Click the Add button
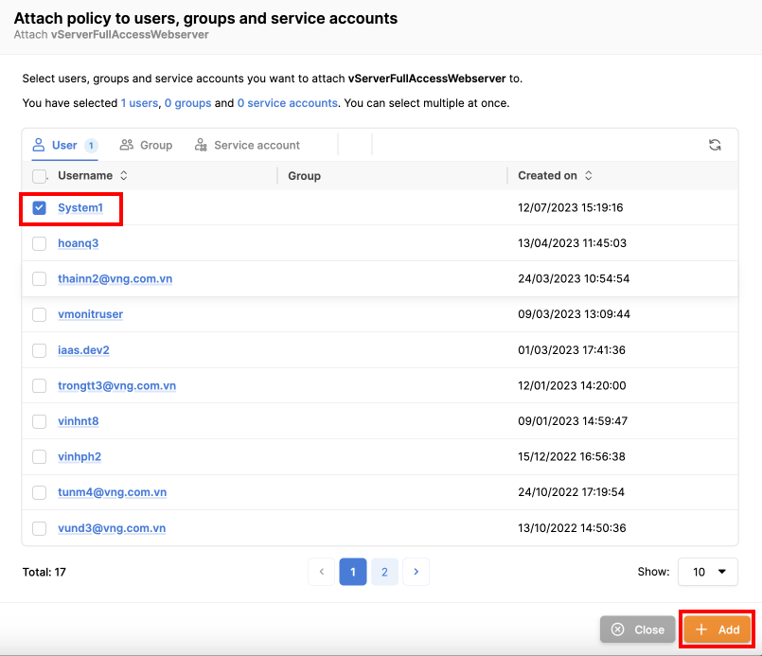Viewport: 762px width, 656px height. point(718,629)
